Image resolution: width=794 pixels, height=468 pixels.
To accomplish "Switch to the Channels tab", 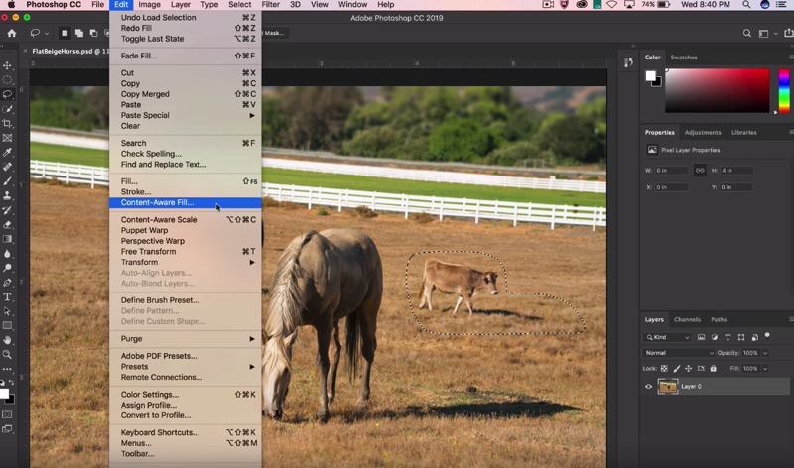I will 687,319.
